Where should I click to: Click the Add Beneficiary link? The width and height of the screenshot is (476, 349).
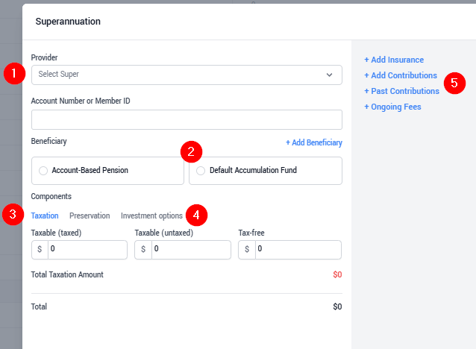[x=314, y=142]
